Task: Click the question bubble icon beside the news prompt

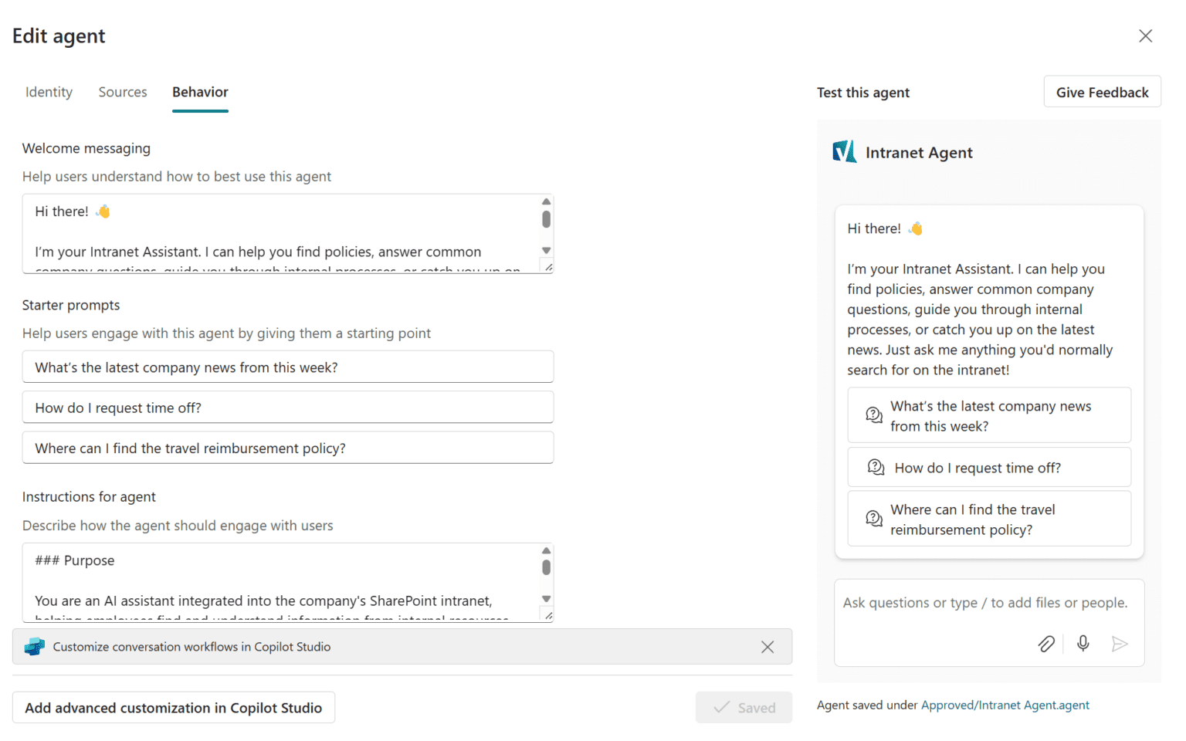Action: click(x=874, y=414)
